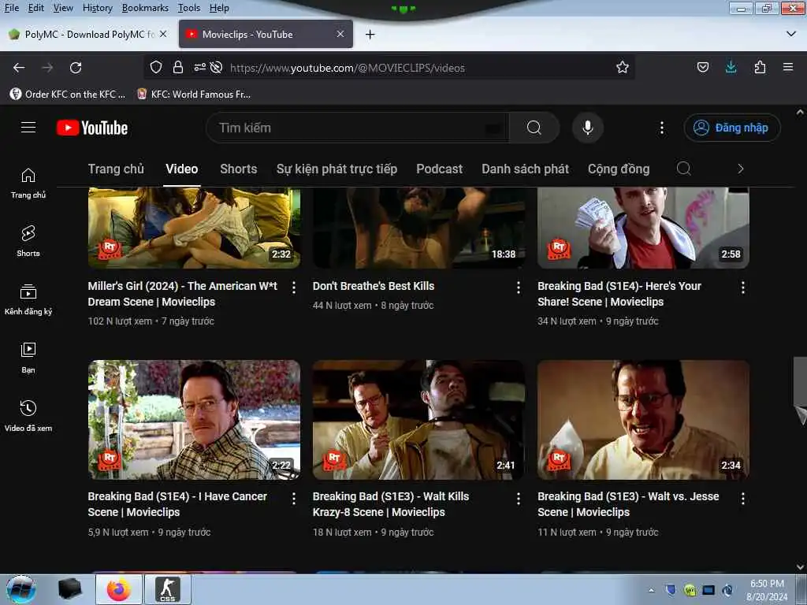807x605 pixels.
Task: Search within the Movieclips channel
Action: (683, 169)
